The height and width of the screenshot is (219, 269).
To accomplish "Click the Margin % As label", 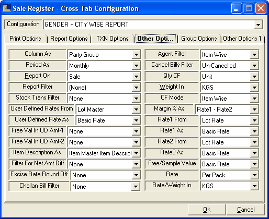I will point(169,109).
